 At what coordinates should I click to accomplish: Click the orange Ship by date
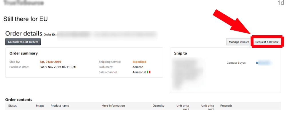[x=50, y=62]
